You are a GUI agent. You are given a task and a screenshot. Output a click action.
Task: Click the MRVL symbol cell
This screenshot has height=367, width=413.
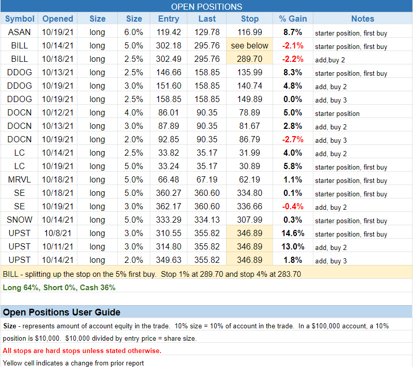[20, 179]
